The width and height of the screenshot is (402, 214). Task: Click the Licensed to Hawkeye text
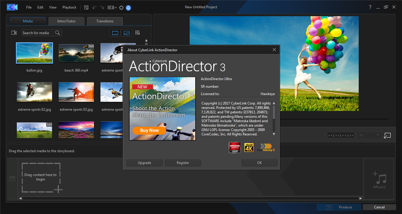[x=238, y=94]
